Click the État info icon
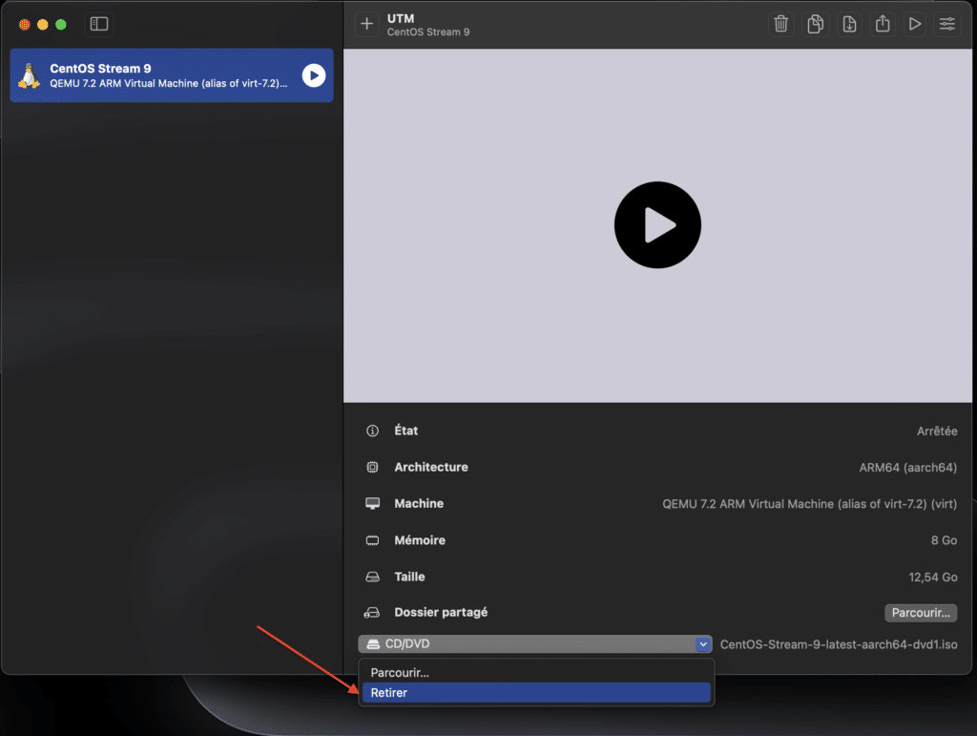 (372, 431)
